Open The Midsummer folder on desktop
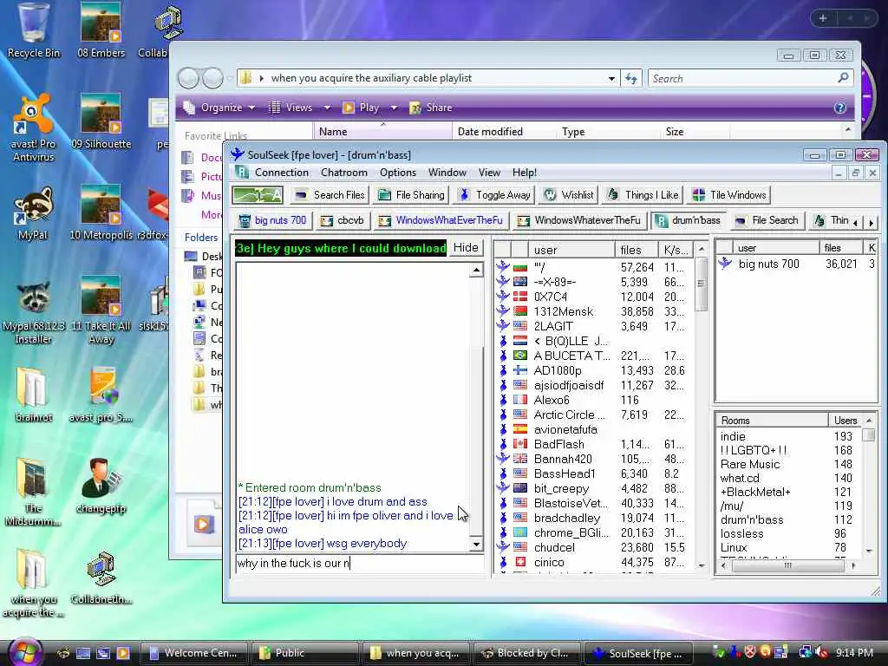The image size is (888, 666). 34,492
